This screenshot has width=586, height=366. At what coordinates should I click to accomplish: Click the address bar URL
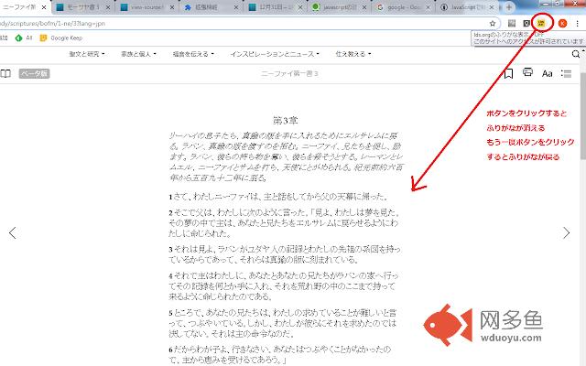pos(52,24)
